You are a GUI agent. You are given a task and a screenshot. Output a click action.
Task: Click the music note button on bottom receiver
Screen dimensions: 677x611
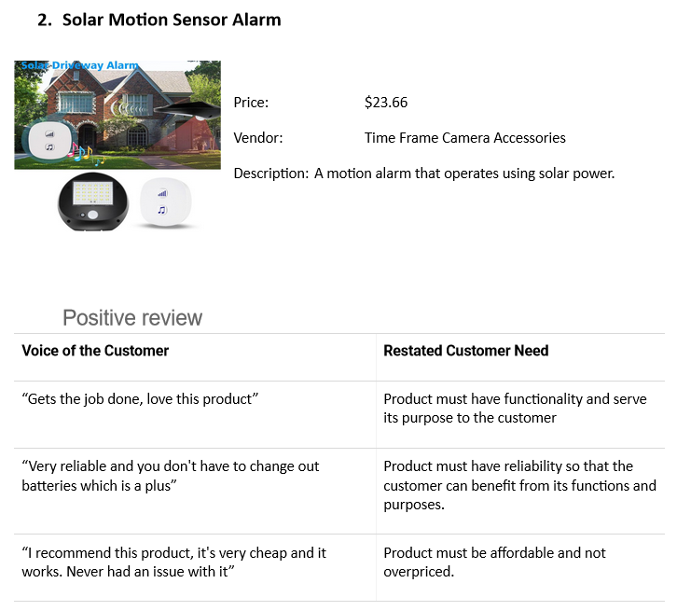tap(161, 211)
